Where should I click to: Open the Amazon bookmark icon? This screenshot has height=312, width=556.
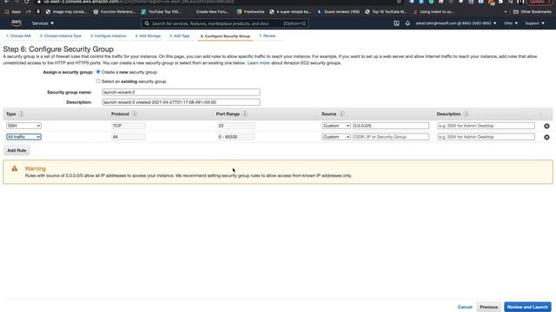coord(38,11)
